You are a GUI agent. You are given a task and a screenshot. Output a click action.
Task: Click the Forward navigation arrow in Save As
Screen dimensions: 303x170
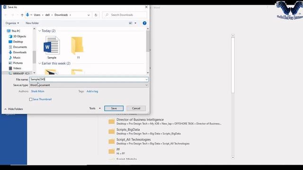click(x=13, y=15)
